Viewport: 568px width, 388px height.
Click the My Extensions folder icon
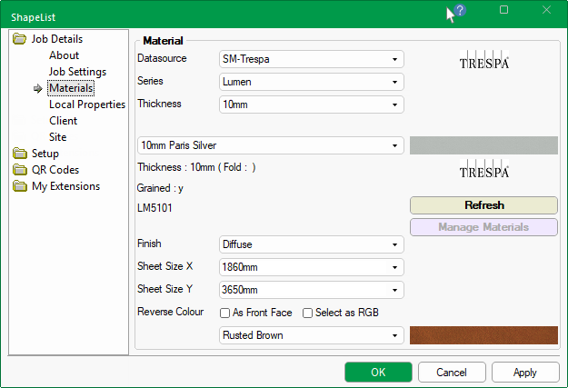pos(20,186)
